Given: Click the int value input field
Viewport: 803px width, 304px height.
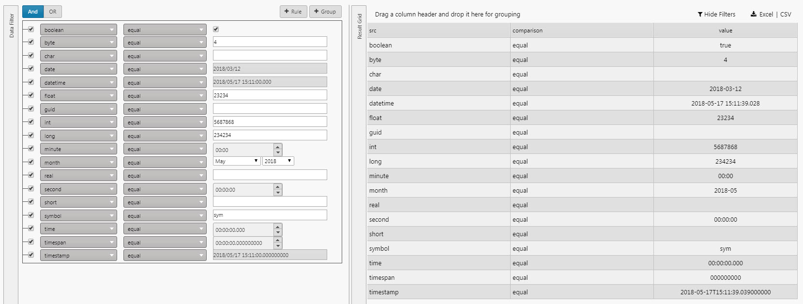Looking at the screenshot, I should pos(270,122).
